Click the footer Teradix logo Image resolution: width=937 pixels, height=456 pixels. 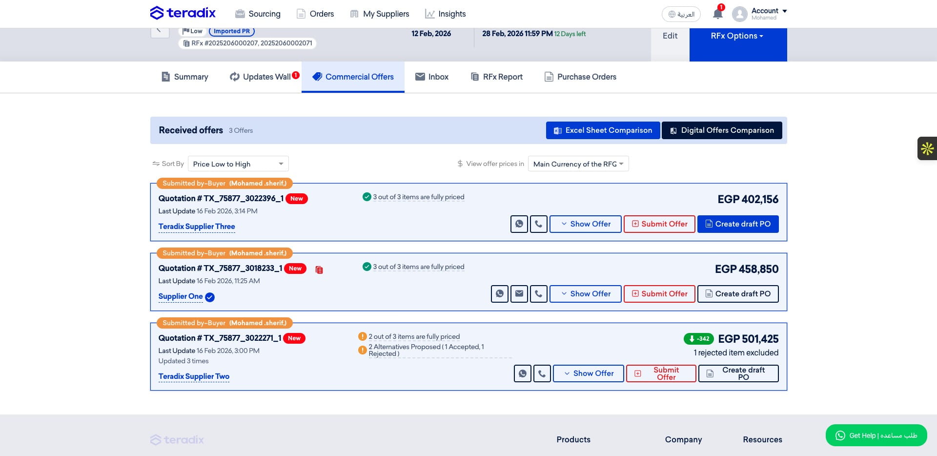point(177,440)
